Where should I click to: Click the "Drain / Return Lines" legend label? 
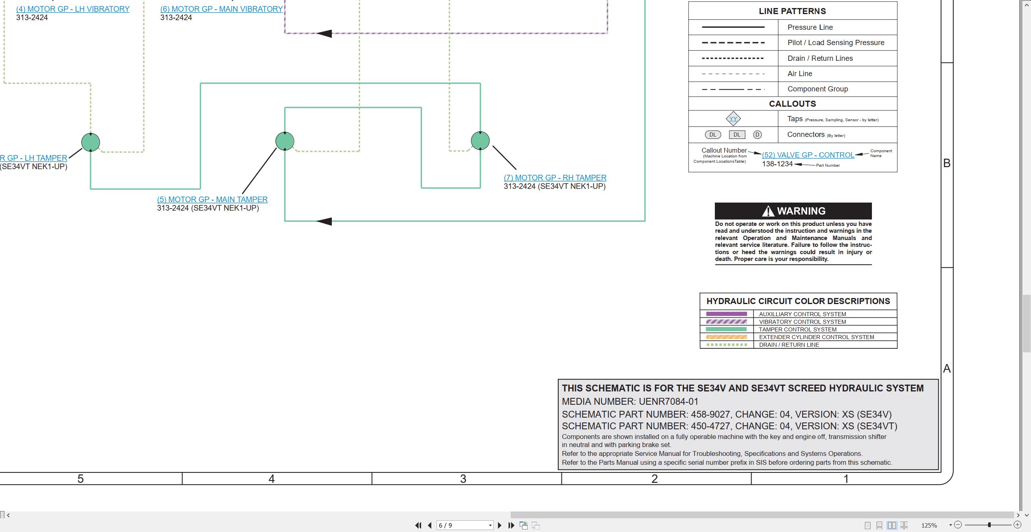(820, 58)
